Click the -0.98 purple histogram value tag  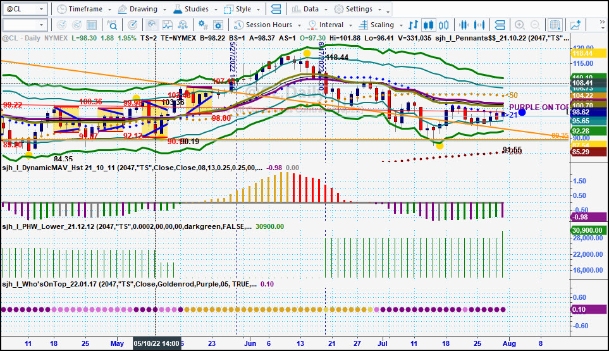click(x=588, y=217)
